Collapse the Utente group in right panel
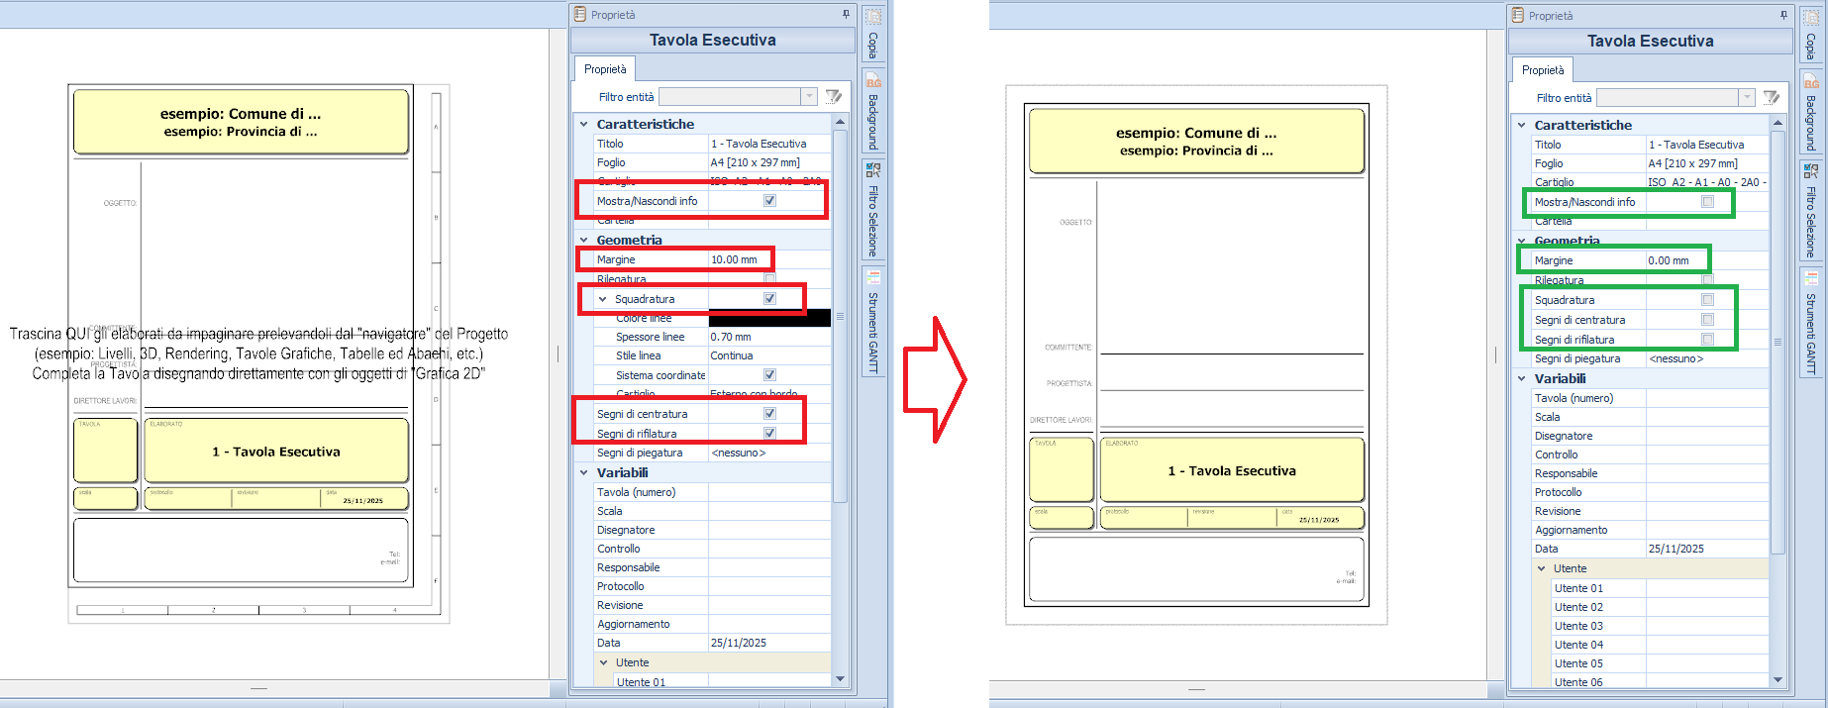Viewport: 1828px width, 708px height. (x=1542, y=568)
